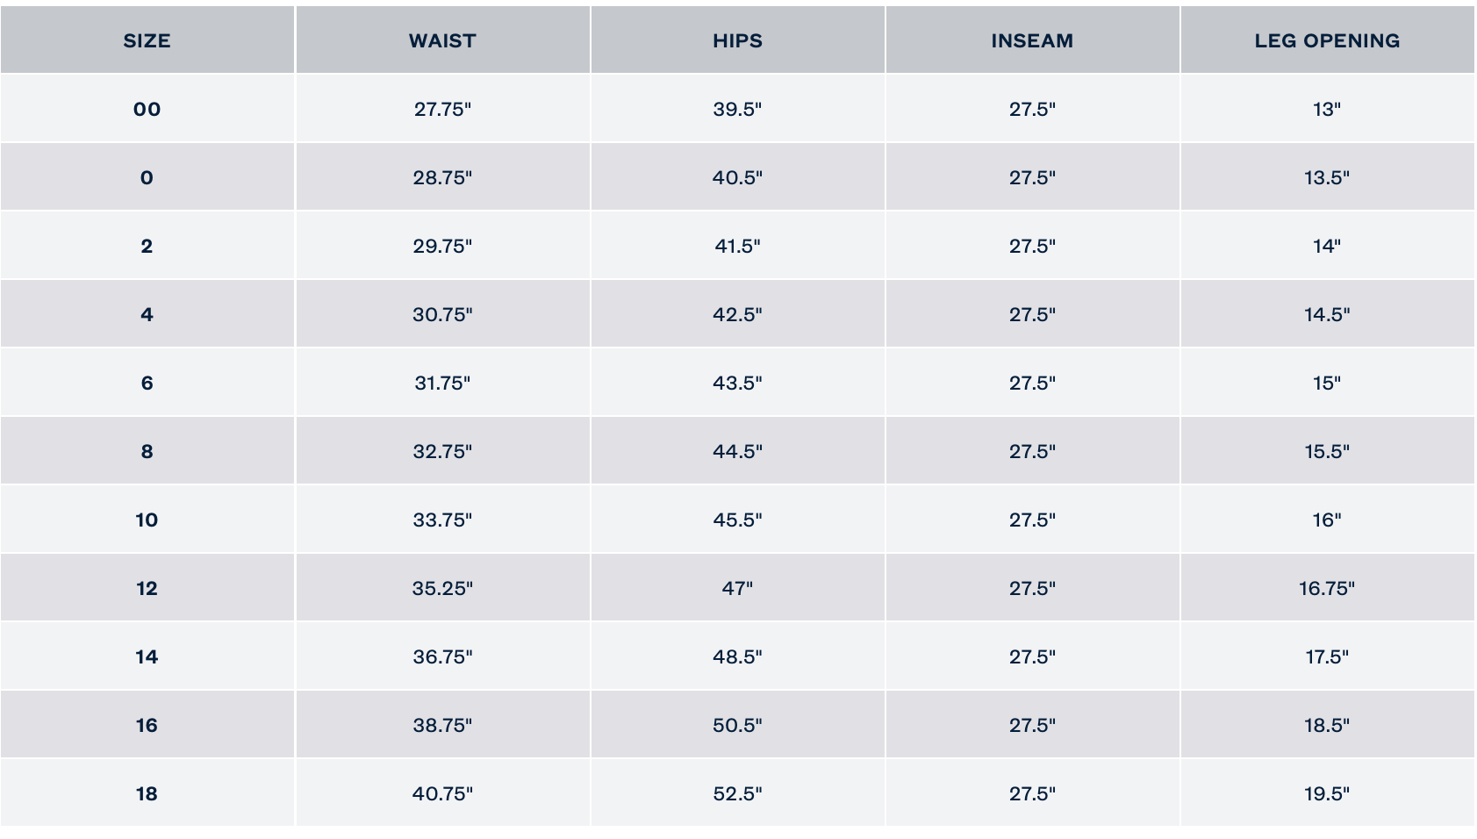Select the size 10 row label
Image resolution: width=1477 pixels, height=839 pixels.
147,520
